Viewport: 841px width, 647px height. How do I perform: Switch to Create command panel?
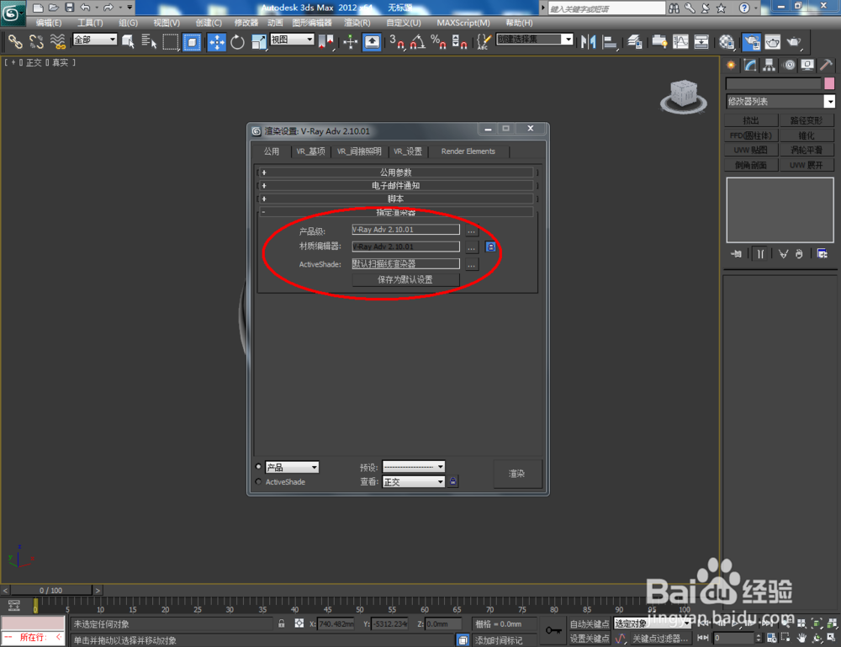pos(731,66)
